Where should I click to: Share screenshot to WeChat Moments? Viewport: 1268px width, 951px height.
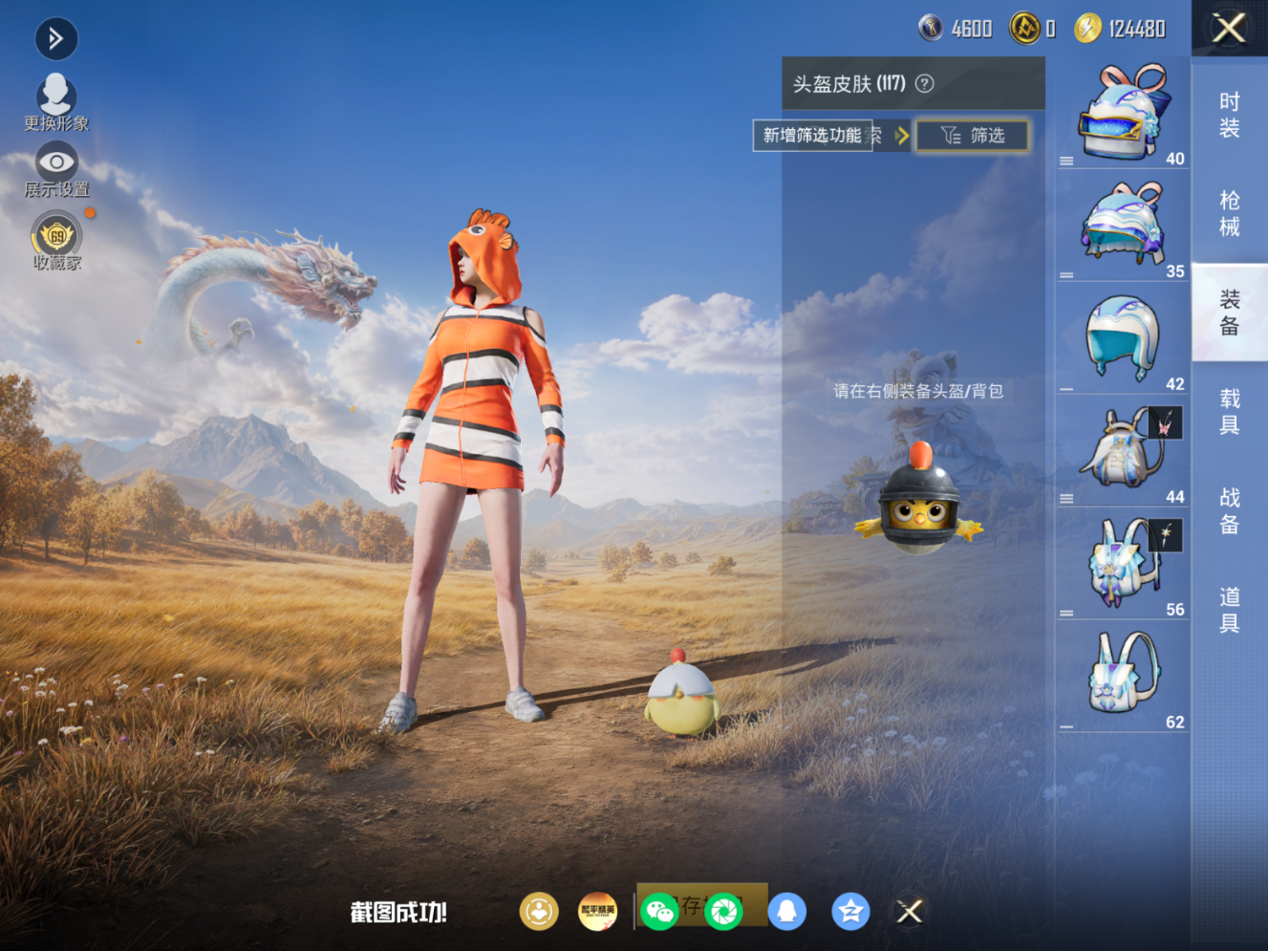[723, 912]
